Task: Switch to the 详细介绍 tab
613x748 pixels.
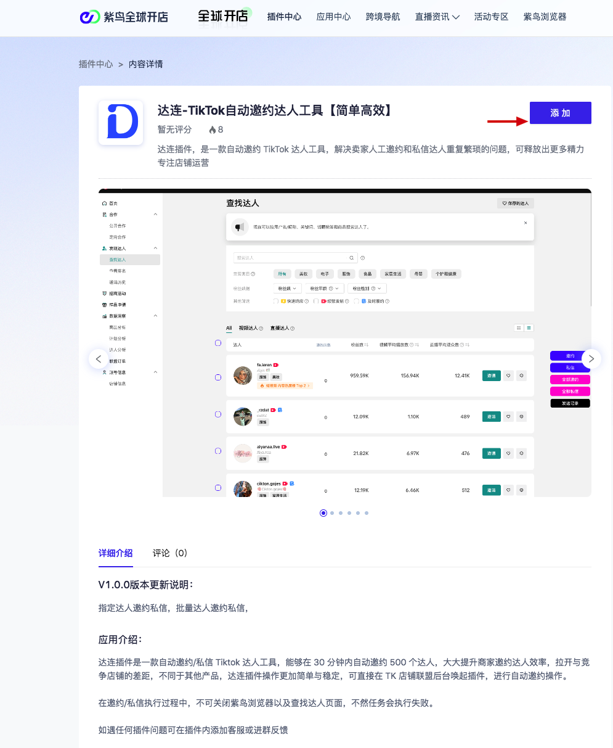Action: (x=116, y=553)
